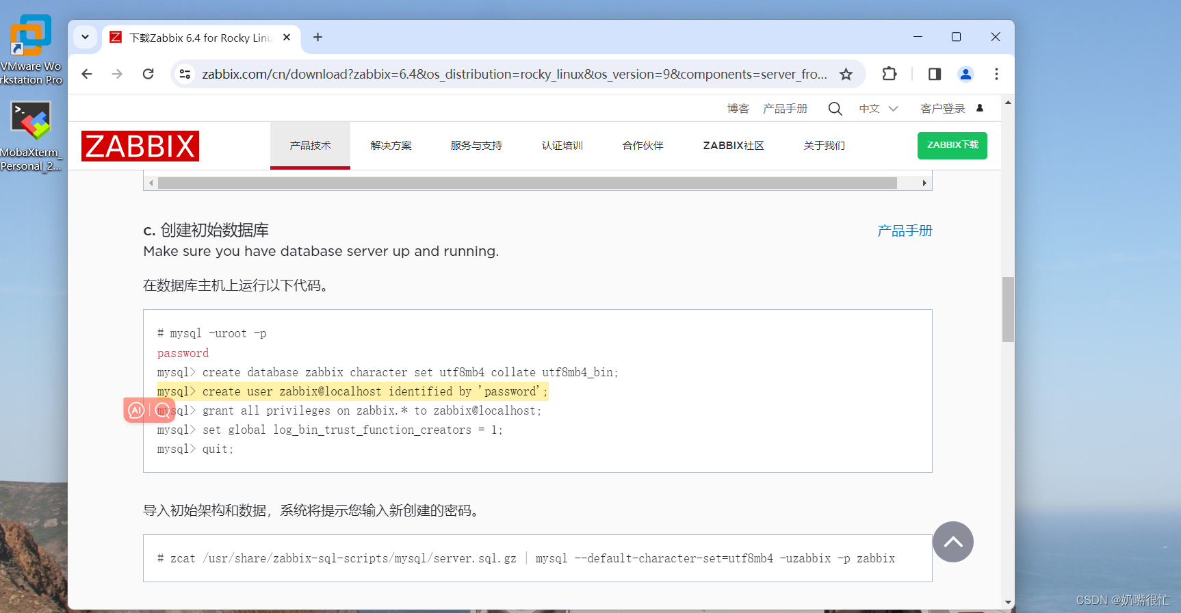Click the 'mysql> quit;' line

point(195,449)
